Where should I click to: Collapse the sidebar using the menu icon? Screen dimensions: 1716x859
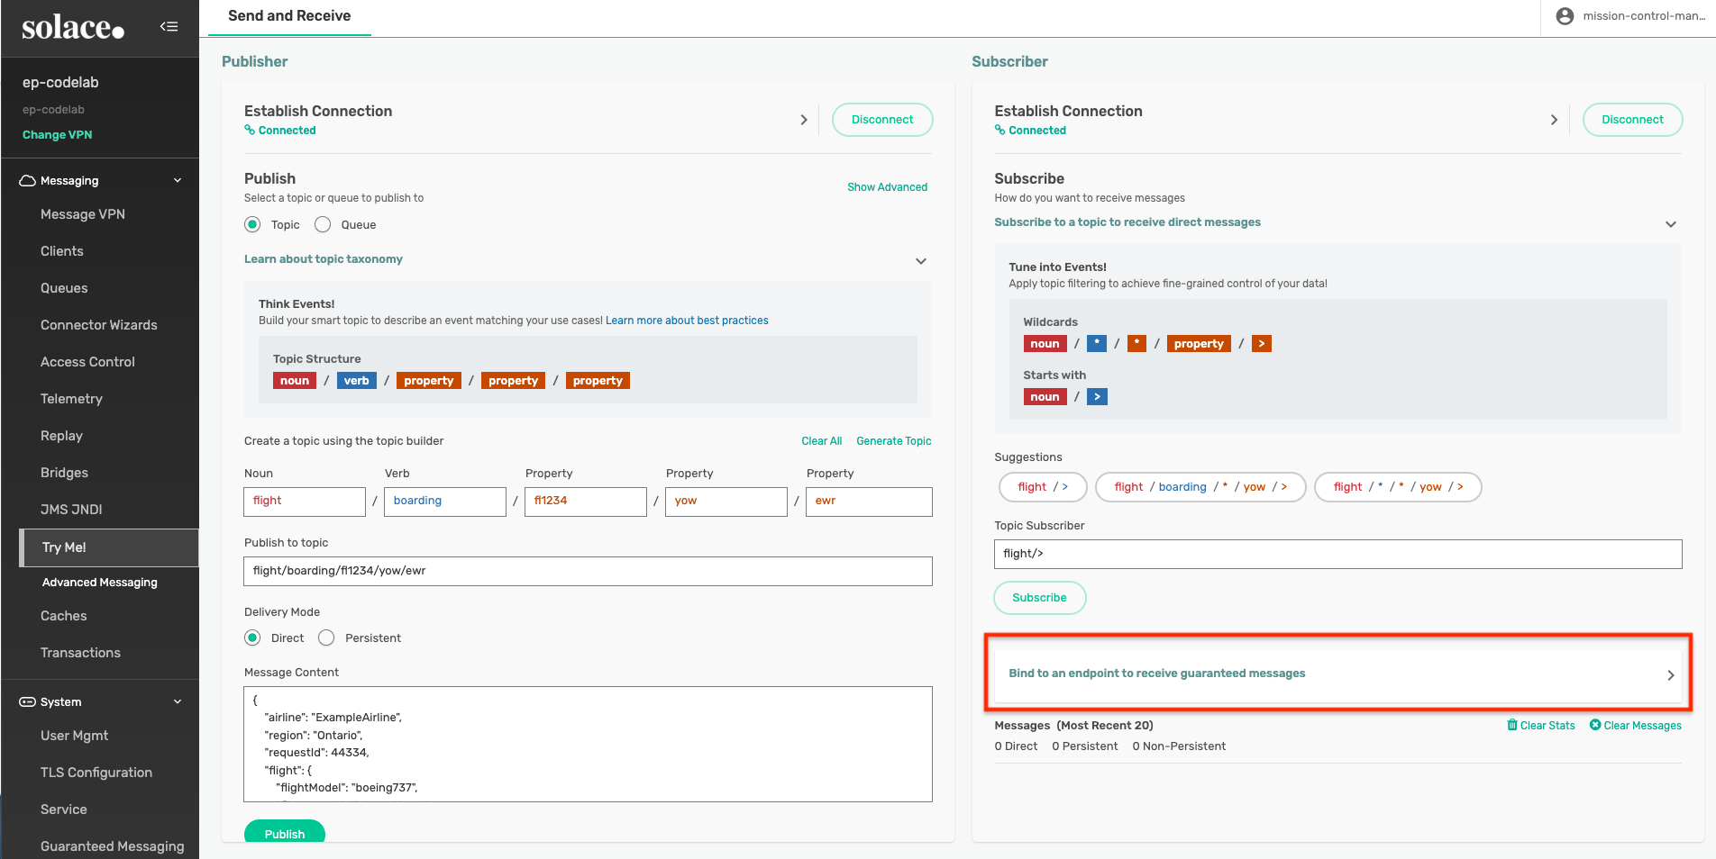169,27
